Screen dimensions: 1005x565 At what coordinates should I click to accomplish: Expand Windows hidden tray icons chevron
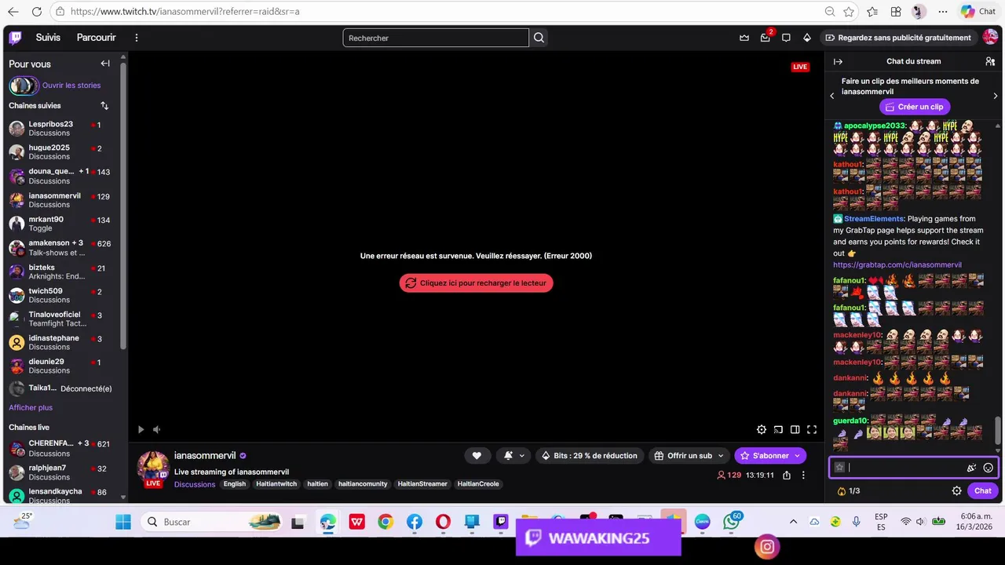[x=793, y=522]
